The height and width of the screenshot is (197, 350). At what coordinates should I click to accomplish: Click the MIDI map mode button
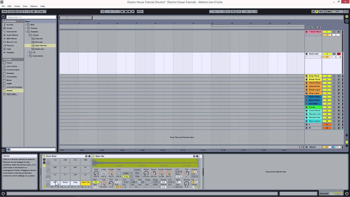pos(329,11)
